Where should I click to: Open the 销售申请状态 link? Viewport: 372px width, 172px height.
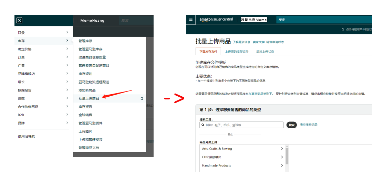pos(275,42)
